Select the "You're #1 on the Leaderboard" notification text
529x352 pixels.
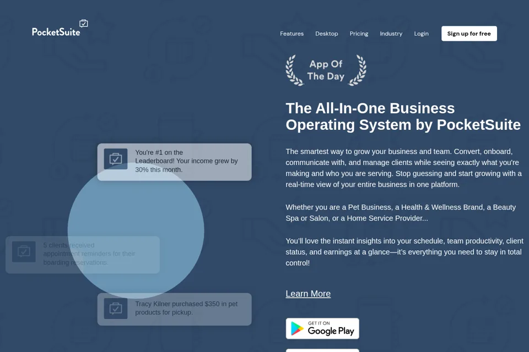[x=186, y=161]
